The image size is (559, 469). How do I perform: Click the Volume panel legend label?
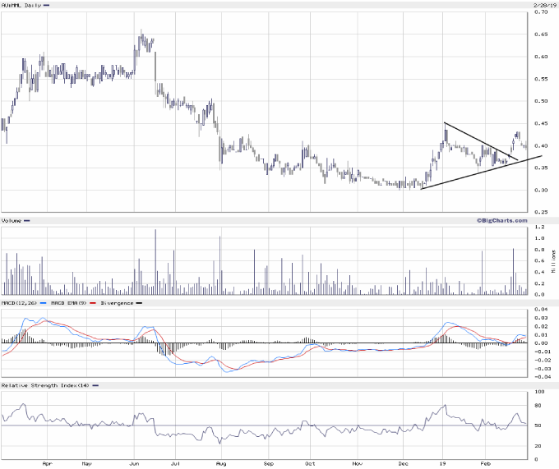click(11, 220)
